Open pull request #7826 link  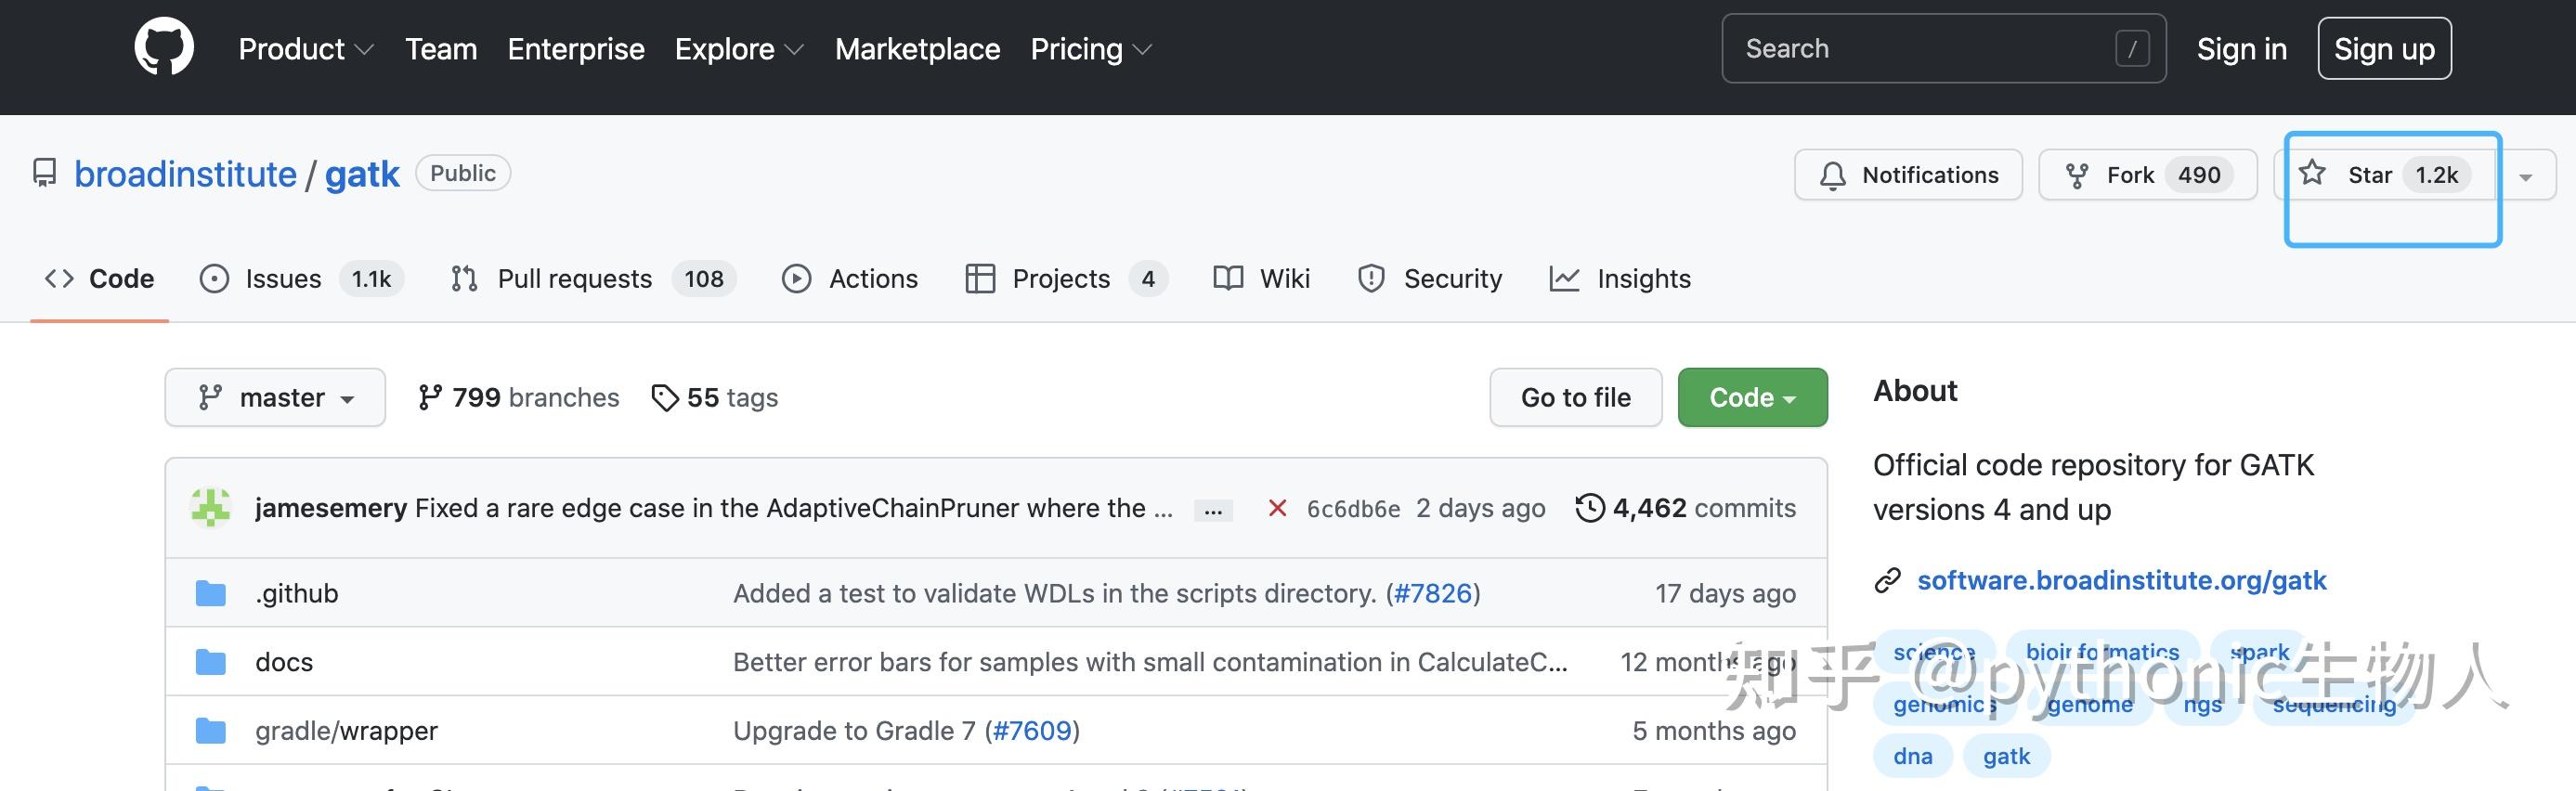(1432, 593)
